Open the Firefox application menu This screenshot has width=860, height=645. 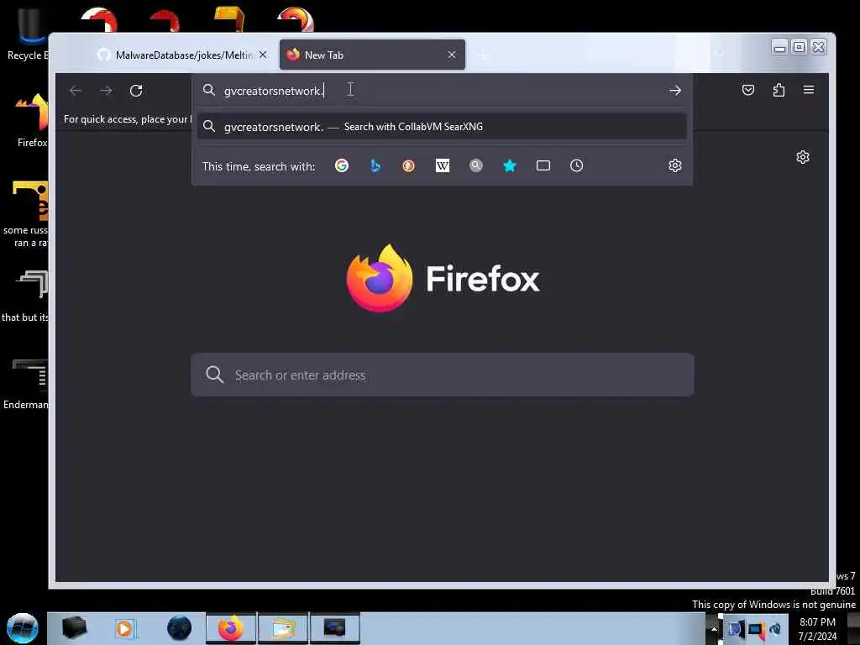(x=809, y=89)
